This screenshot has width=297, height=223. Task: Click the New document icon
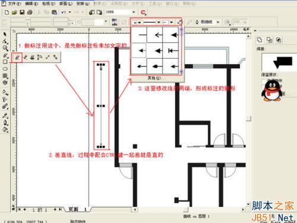7,12
